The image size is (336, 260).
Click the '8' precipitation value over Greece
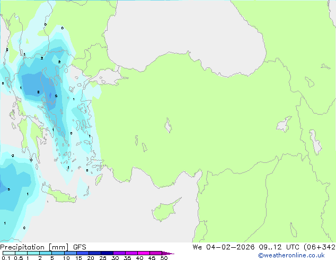click(x=38, y=92)
